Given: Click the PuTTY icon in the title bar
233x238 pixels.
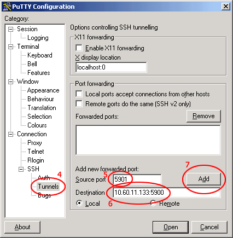Looking at the screenshot, I should [7, 7].
